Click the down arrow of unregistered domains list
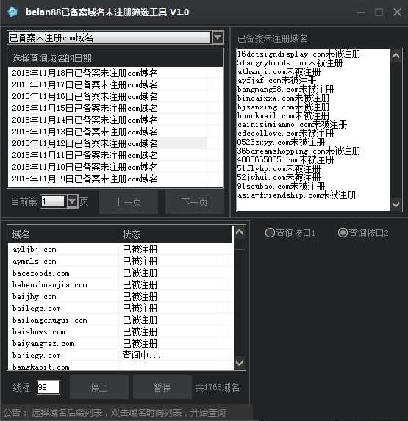This screenshot has width=408, height=421. (x=396, y=204)
